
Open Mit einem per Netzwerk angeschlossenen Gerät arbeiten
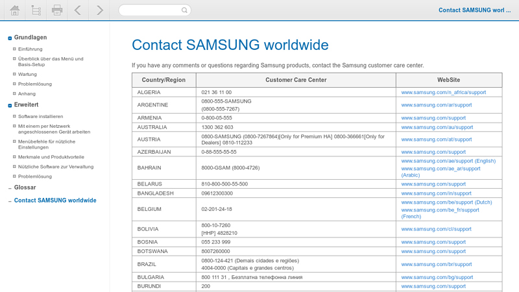pyautogui.click(x=54, y=129)
